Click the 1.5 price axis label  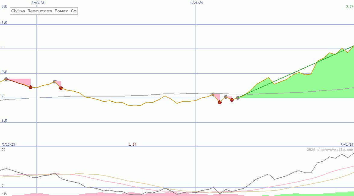[4, 121]
